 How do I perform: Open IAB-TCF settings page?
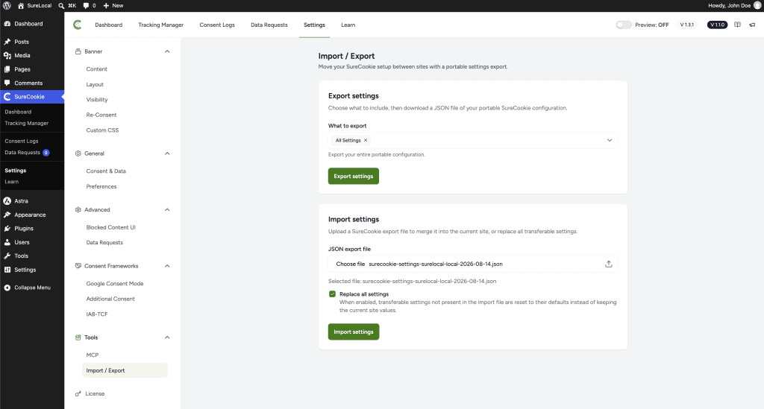pos(97,314)
